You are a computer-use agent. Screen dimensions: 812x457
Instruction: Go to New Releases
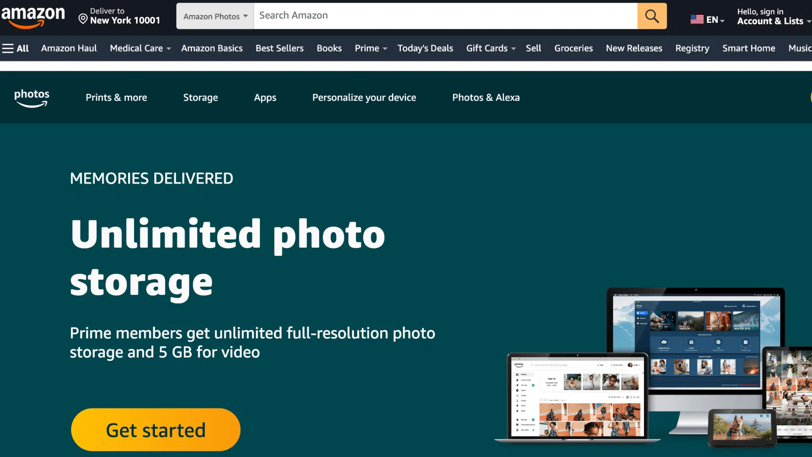(x=634, y=48)
